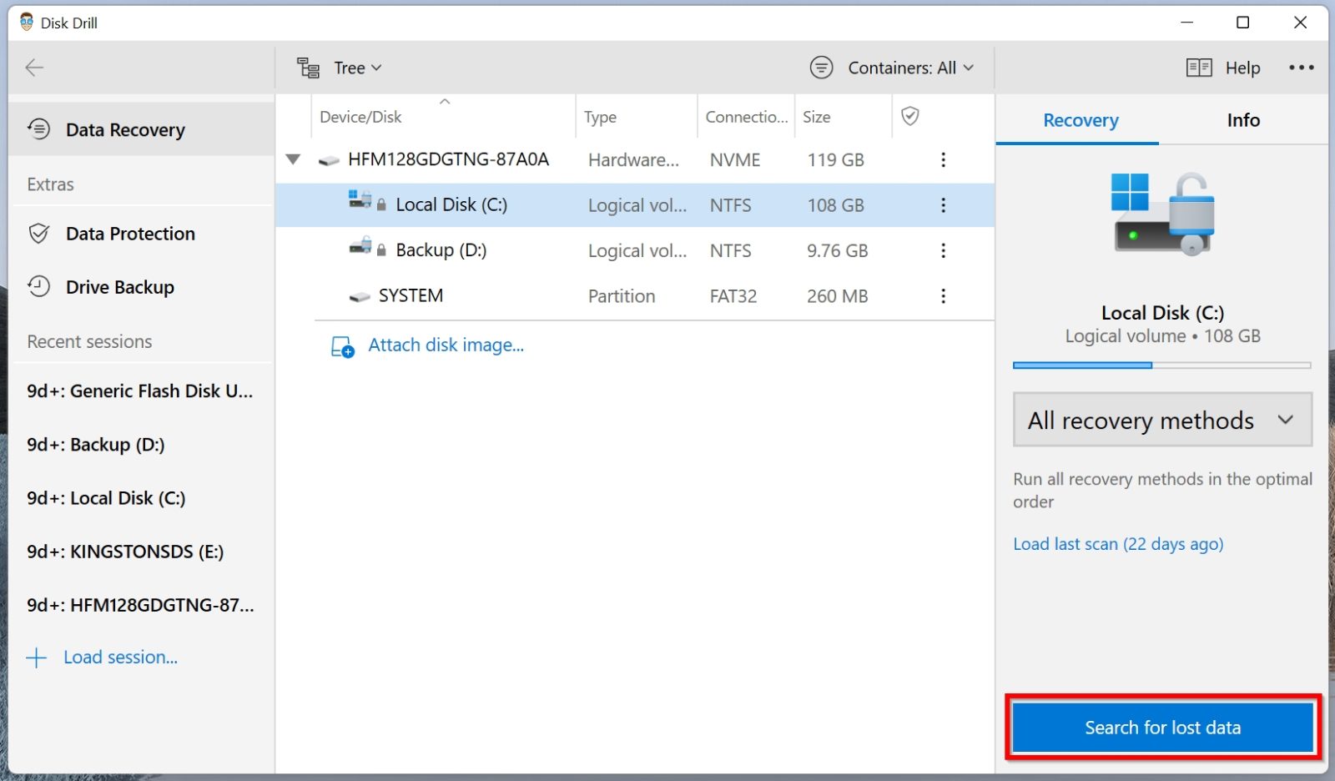Screen dimensions: 1335x781
Task: Click the Local Disk capacity progress bar
Action: [x=1161, y=365]
